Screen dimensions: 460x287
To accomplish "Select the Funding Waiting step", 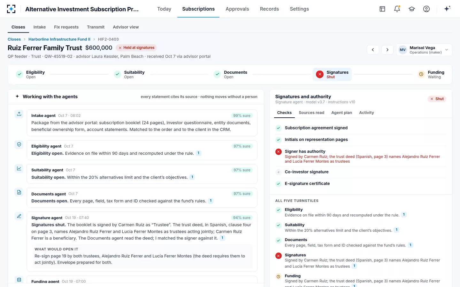I will click(x=431, y=74).
